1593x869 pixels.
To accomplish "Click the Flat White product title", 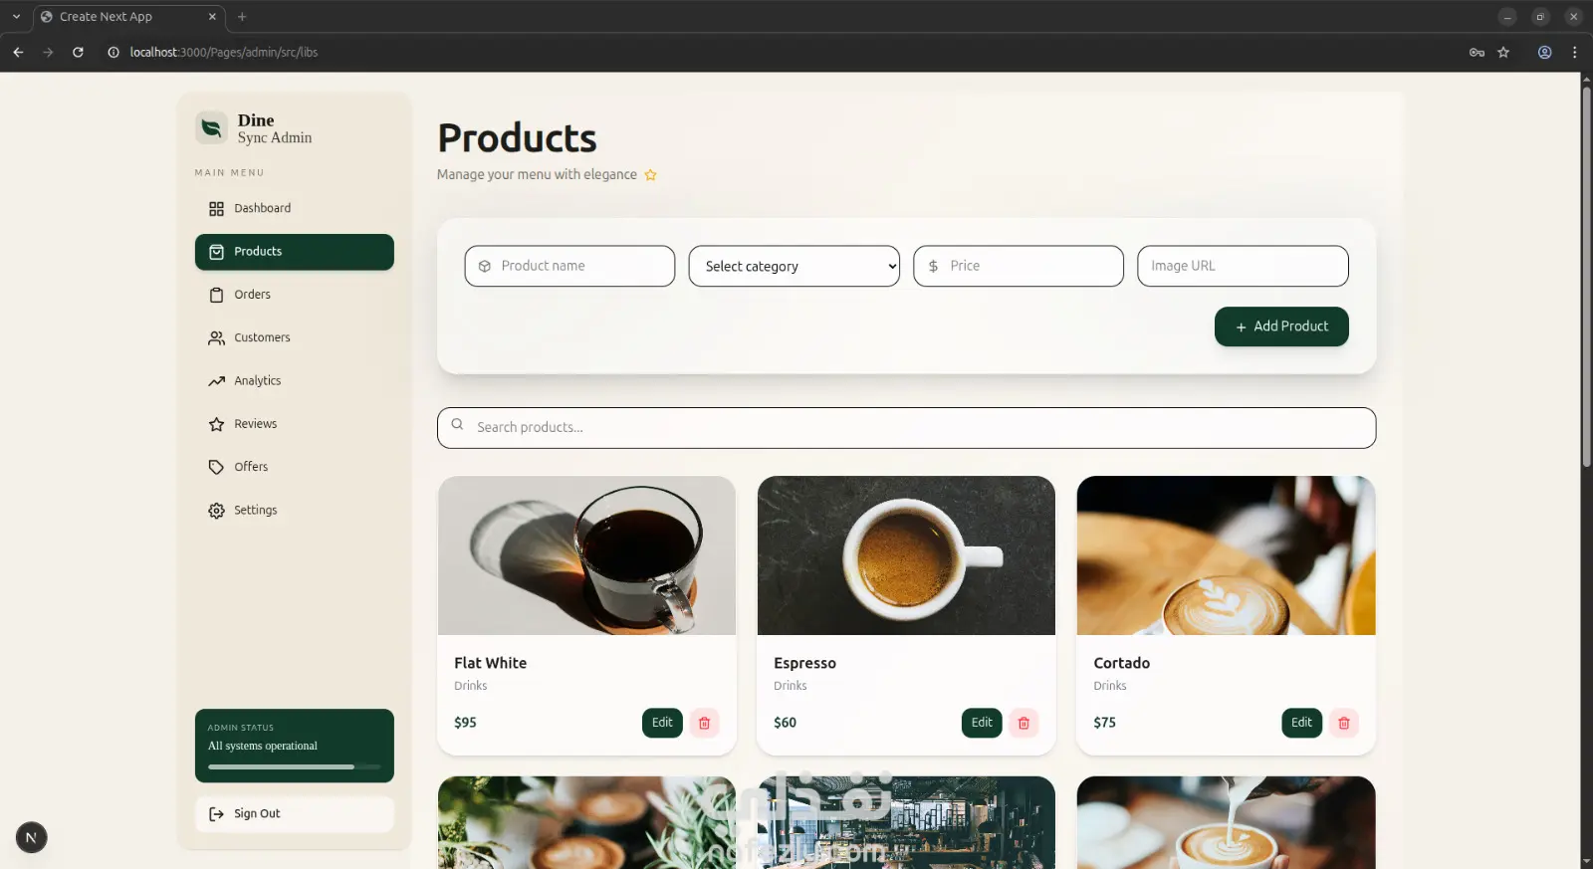I will (x=490, y=663).
